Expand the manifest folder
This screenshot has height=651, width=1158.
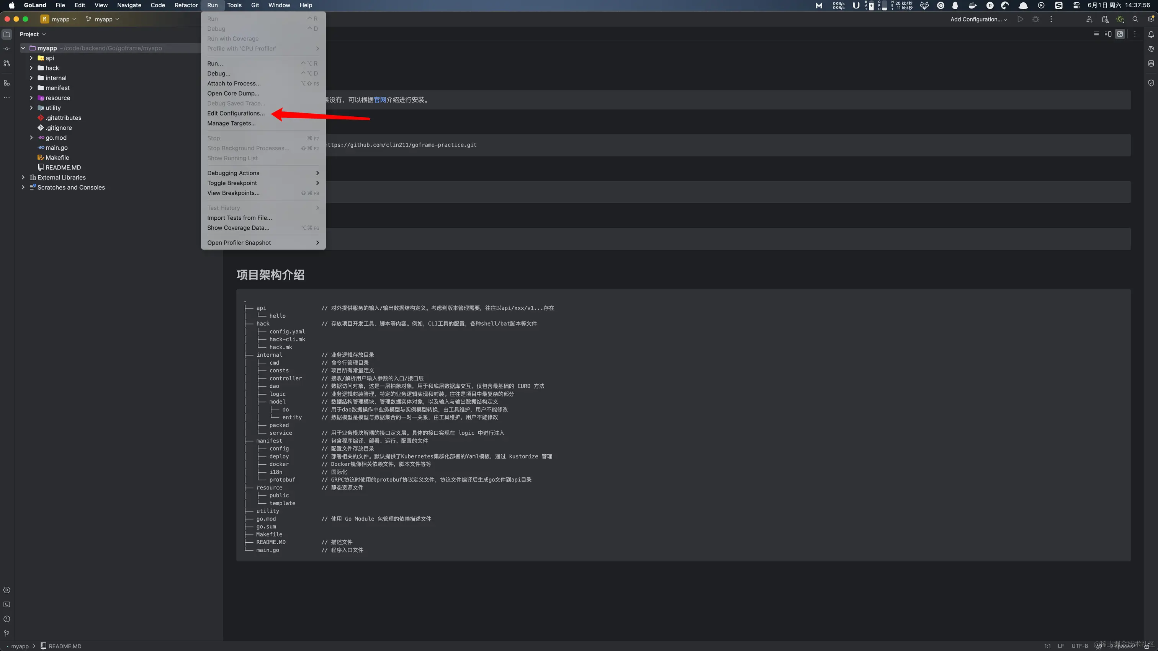pos(31,88)
